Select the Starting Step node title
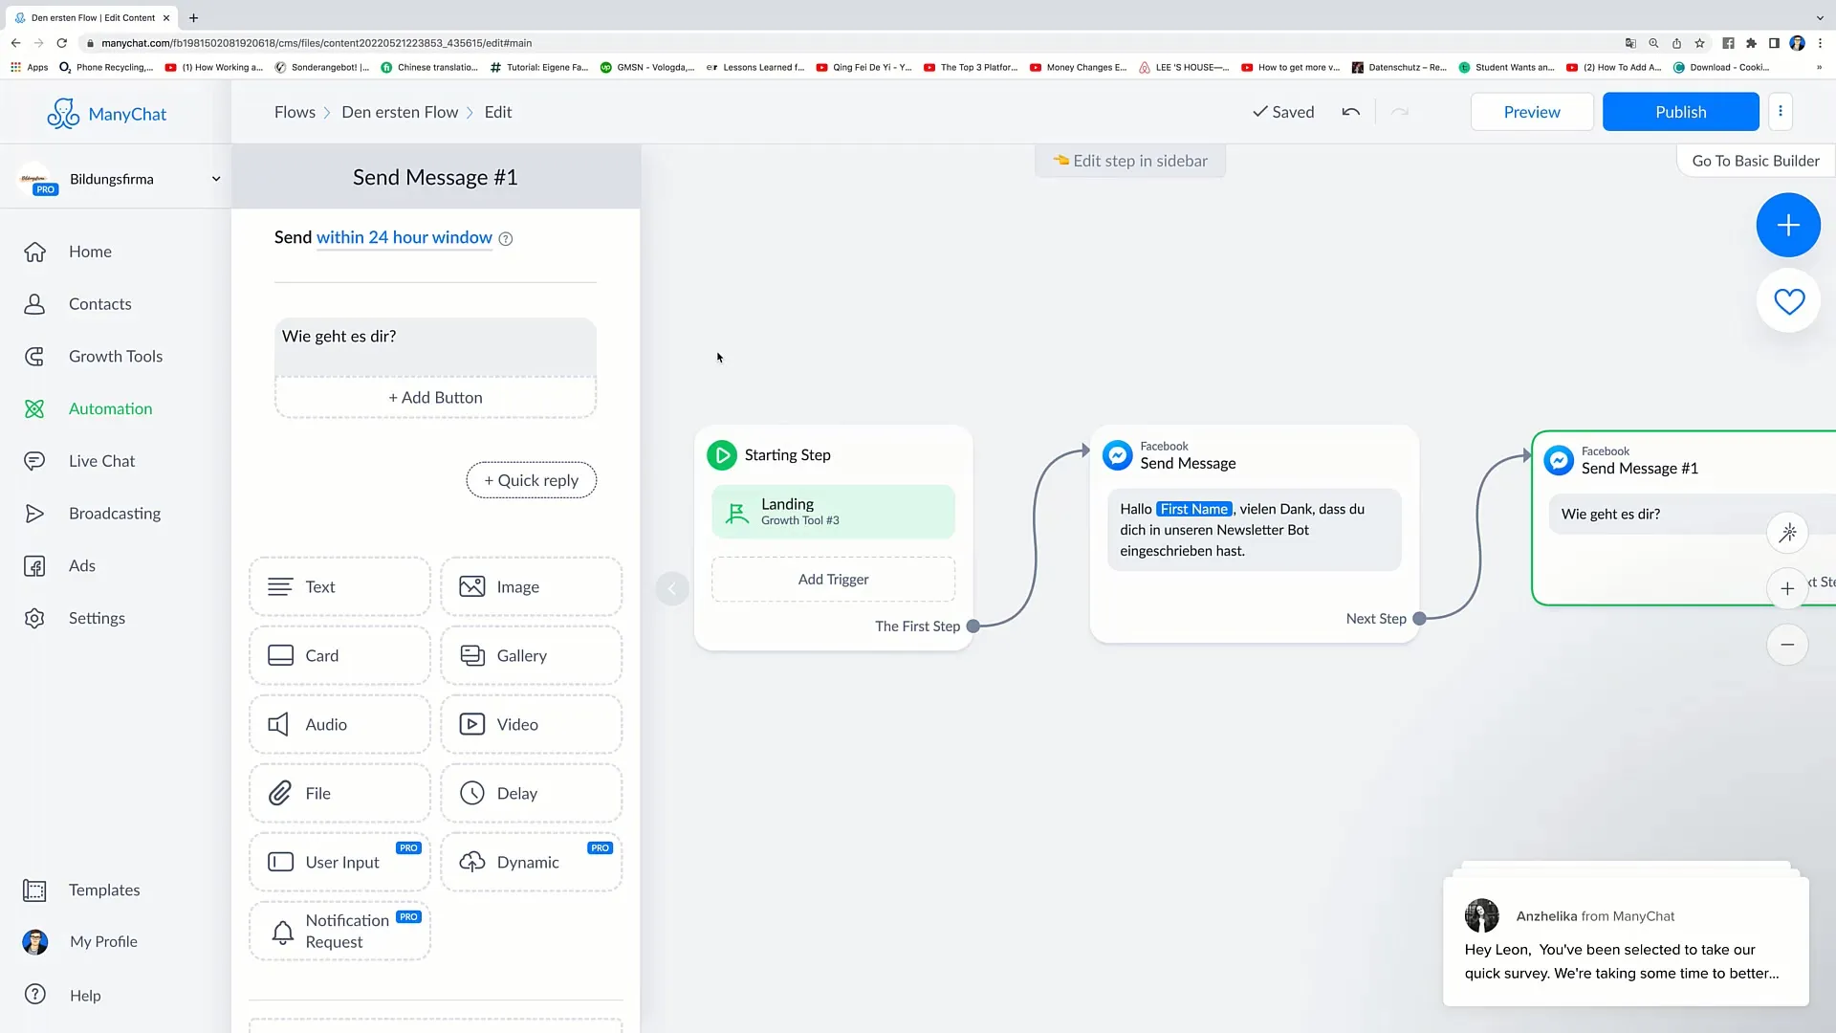Image resolution: width=1836 pixels, height=1033 pixels. [x=787, y=455]
